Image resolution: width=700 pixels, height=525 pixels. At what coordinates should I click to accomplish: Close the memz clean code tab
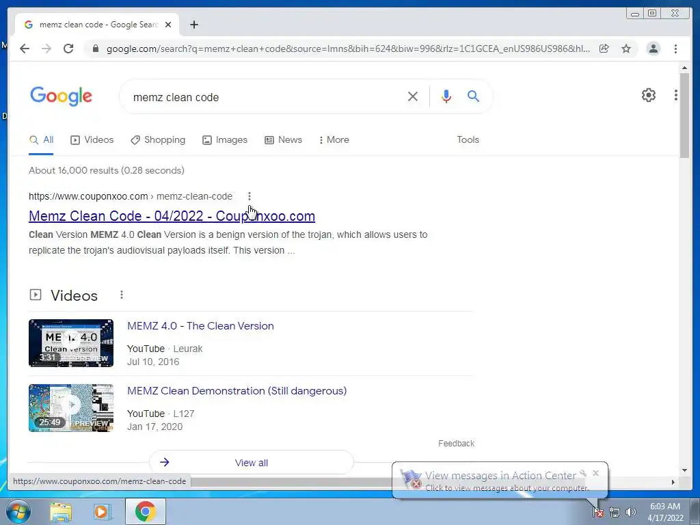(x=168, y=25)
